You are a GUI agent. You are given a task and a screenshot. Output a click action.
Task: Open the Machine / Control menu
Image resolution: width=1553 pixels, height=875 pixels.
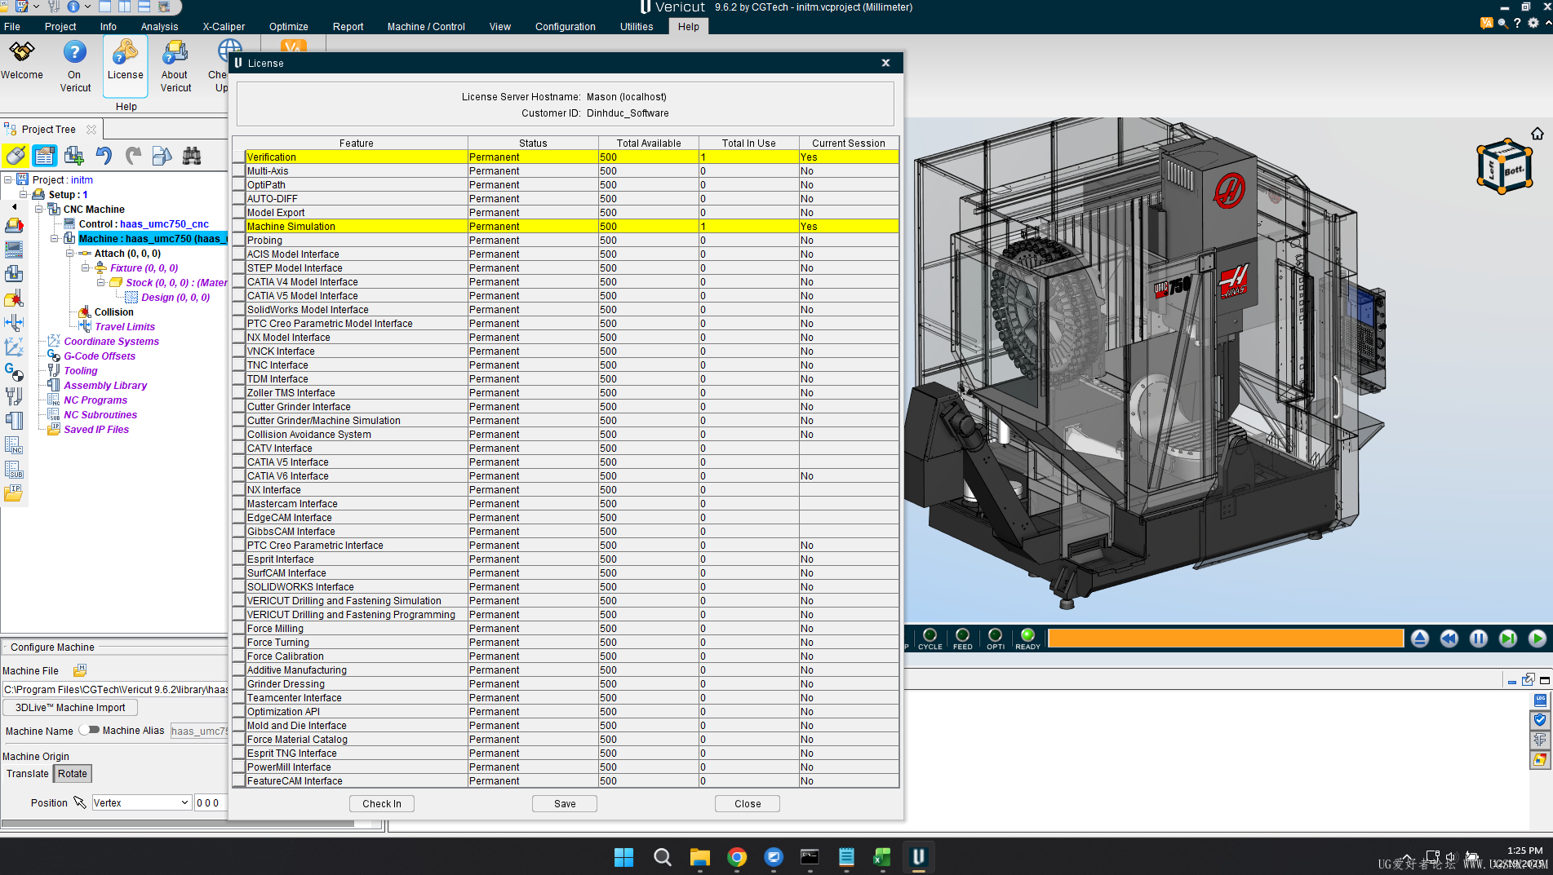tap(426, 26)
